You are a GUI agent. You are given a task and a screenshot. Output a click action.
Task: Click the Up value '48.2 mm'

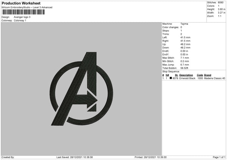pos(185,44)
